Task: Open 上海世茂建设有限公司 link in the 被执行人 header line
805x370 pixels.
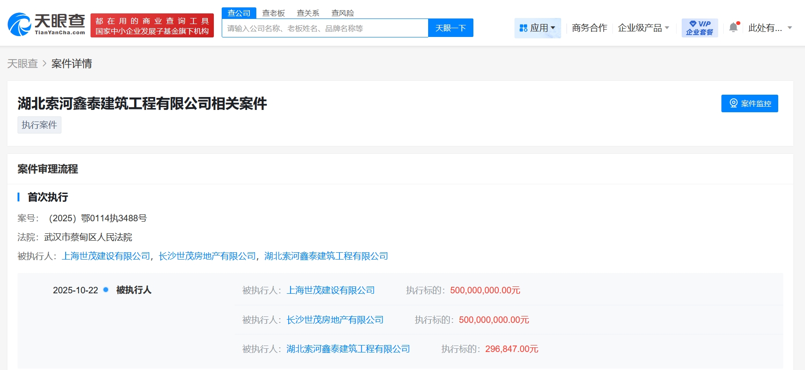Action: point(106,256)
